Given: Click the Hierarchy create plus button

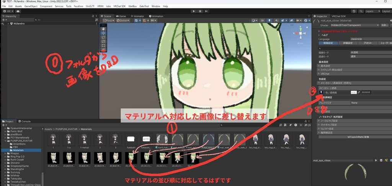Looking at the screenshot, I should (x=4, y=20).
